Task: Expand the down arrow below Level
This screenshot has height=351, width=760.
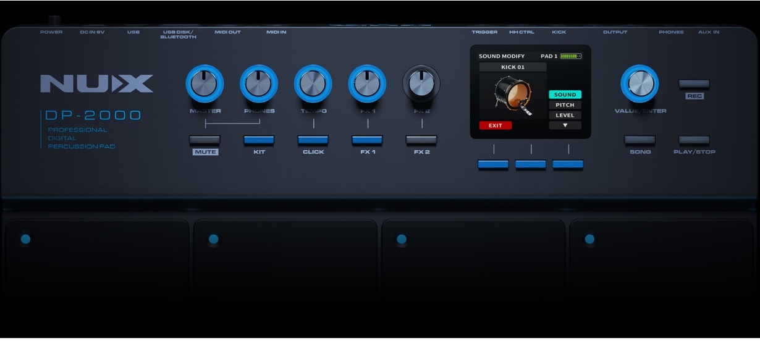Action: click(565, 125)
